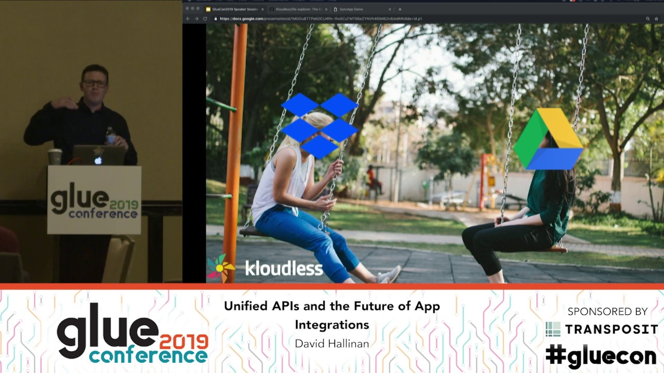The width and height of the screenshot is (664, 373).
Task: Open the Kloudless/file-explorer browser tab
Action: click(298, 9)
